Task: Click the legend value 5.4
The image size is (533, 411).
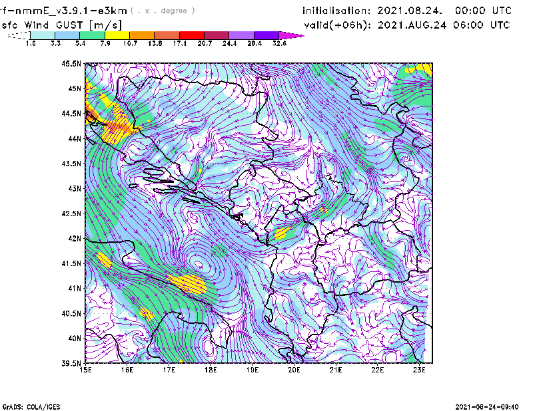Action: [x=80, y=43]
